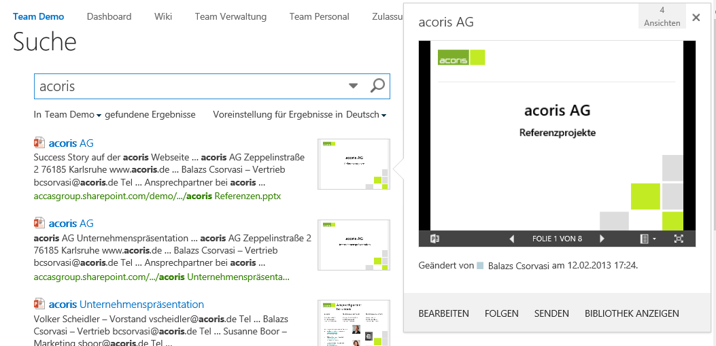This screenshot has width=716, height=346.
Task: Switch preview to full screen view
Action: tap(679, 239)
